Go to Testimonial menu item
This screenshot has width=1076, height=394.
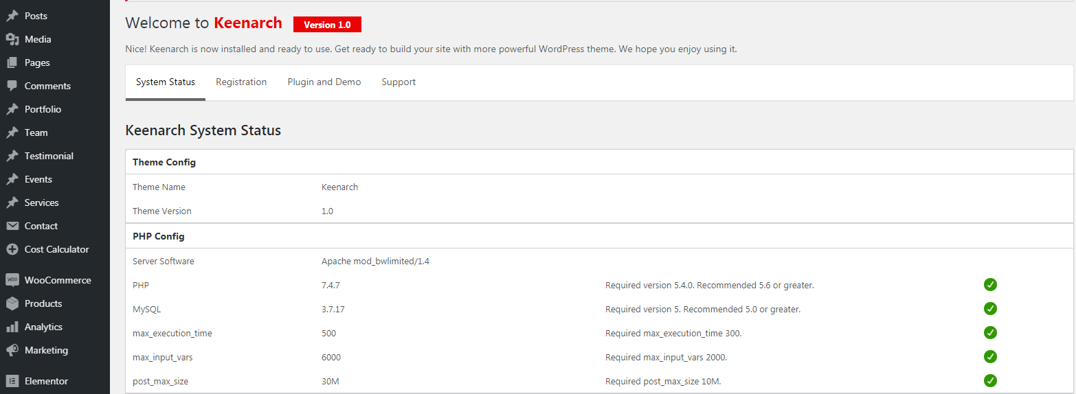pyautogui.click(x=49, y=156)
